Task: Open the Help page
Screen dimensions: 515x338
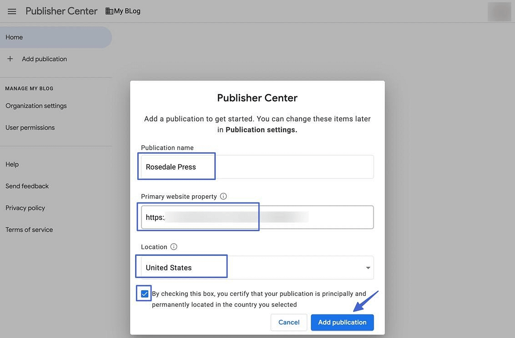Action: click(x=12, y=164)
